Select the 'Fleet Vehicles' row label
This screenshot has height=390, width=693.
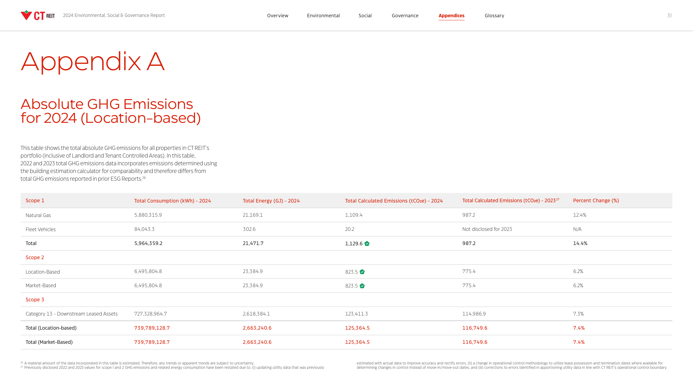click(41, 229)
